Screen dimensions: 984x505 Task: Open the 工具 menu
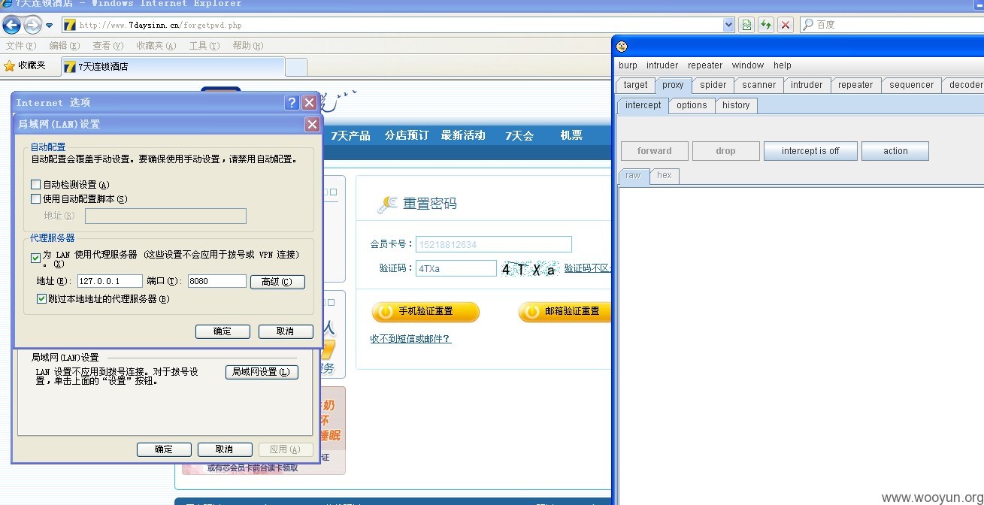(204, 46)
